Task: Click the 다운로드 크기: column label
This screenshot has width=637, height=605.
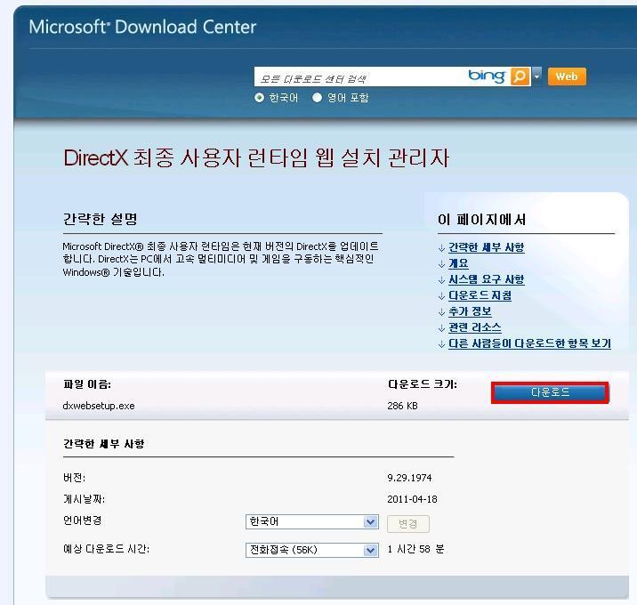Action: coord(422,384)
